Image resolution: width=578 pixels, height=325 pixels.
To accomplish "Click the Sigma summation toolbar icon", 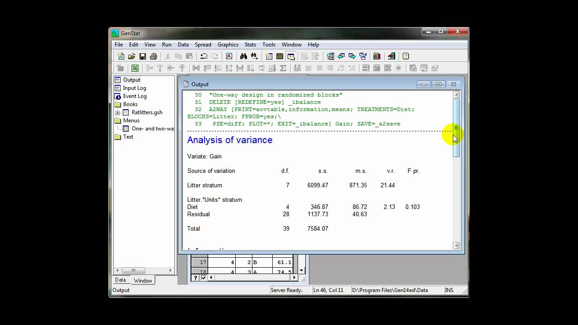I will tap(283, 68).
